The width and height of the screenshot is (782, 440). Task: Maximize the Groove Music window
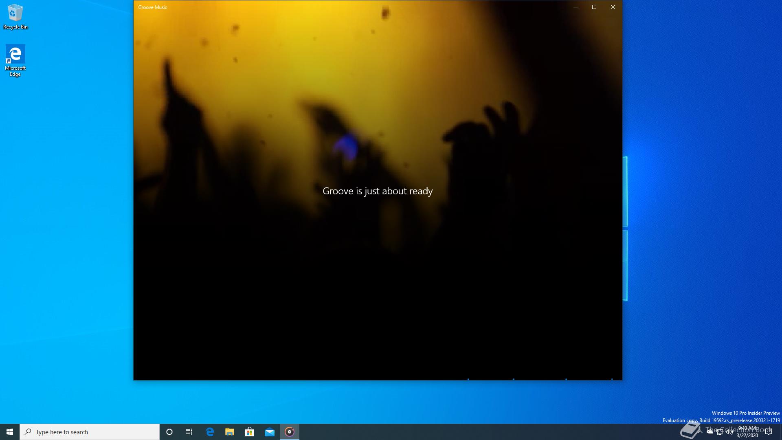(x=594, y=7)
